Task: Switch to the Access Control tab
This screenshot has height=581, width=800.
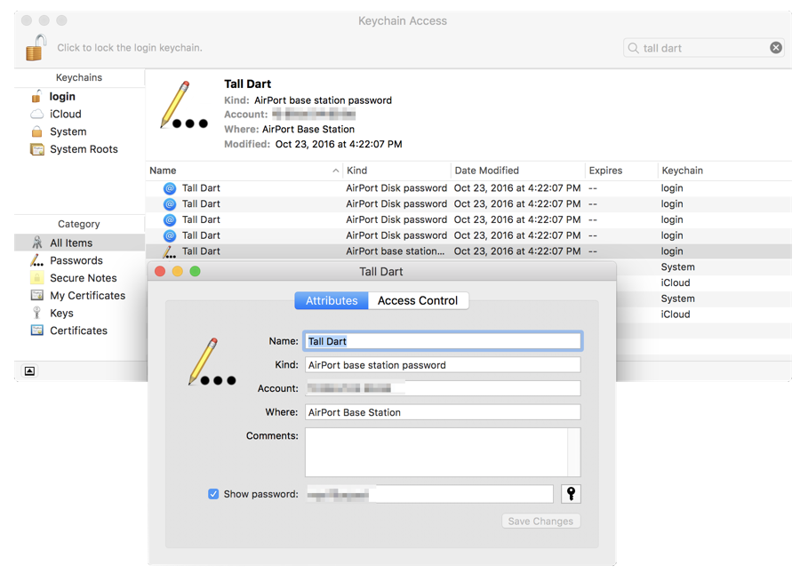Action: pyautogui.click(x=418, y=300)
